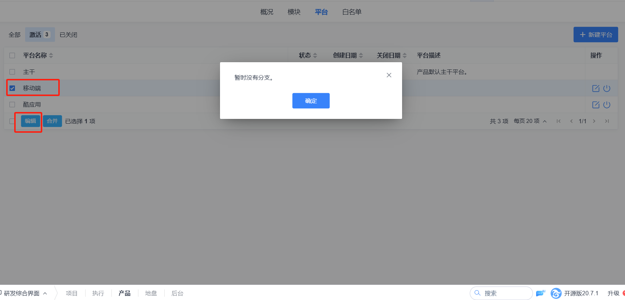
Task: Confirm the dialog with 确定
Action: (311, 101)
